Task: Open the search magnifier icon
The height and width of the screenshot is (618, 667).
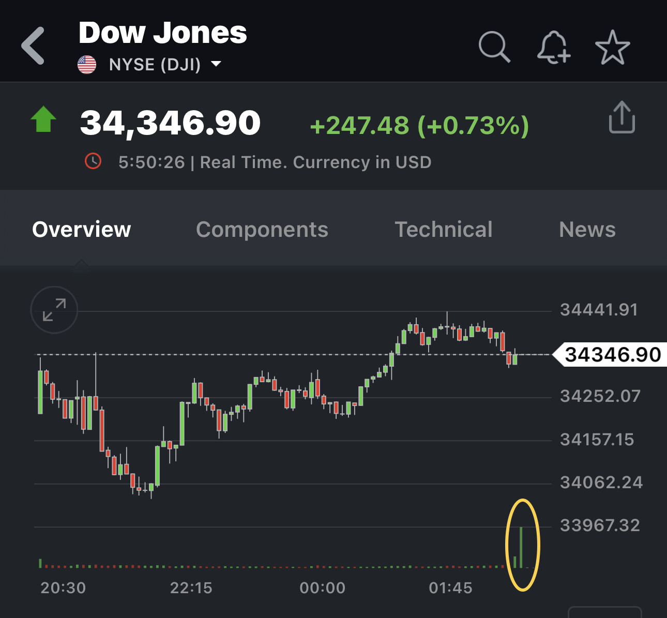Action: pyautogui.click(x=494, y=47)
